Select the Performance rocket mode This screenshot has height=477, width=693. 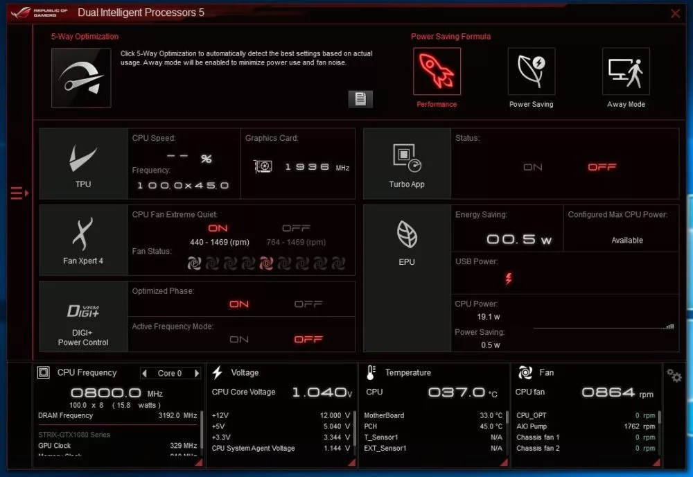(x=436, y=70)
